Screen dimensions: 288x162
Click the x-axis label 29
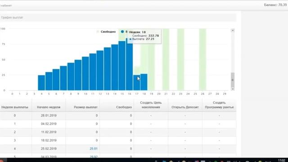click(x=225, y=94)
